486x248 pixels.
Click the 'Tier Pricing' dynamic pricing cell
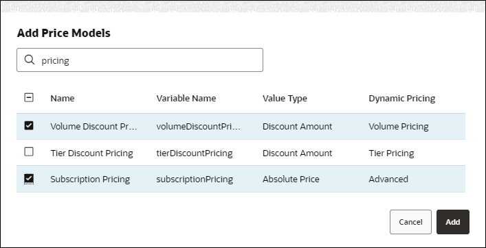pos(391,153)
